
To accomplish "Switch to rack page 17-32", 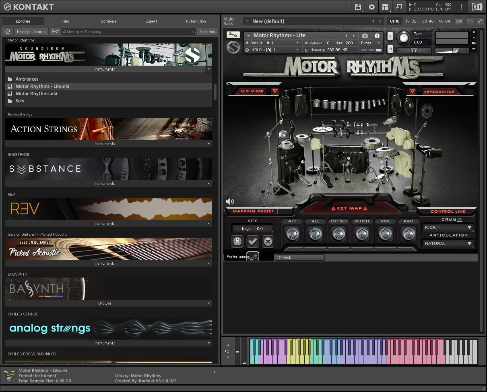I will (x=411, y=21).
